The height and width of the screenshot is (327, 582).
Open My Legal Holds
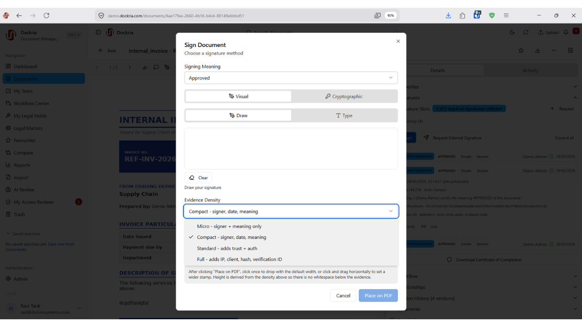click(x=44, y=116)
